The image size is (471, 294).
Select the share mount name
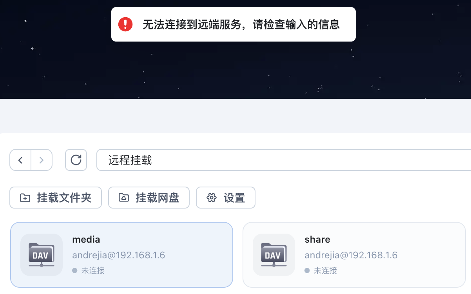317,240
